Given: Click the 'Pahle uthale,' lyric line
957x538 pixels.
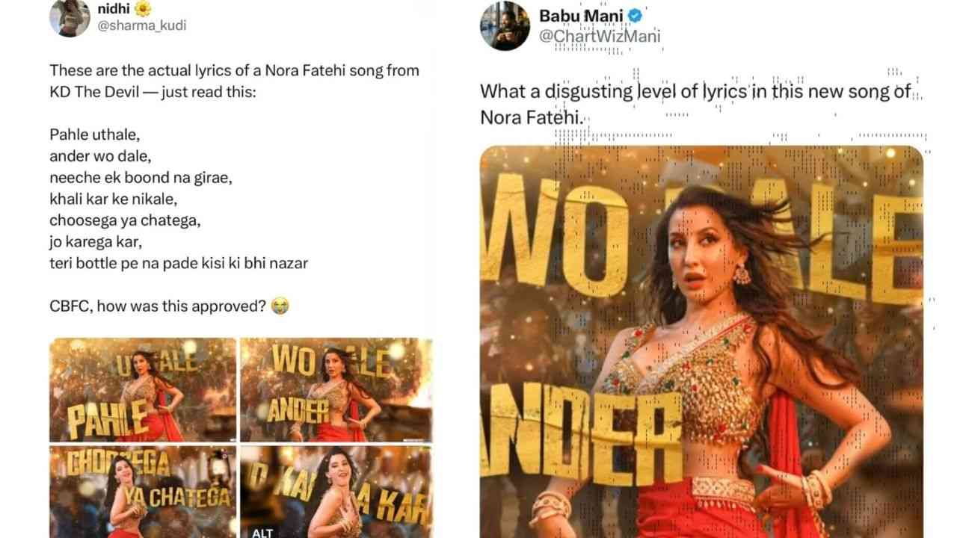Looking at the screenshot, I should click(94, 134).
